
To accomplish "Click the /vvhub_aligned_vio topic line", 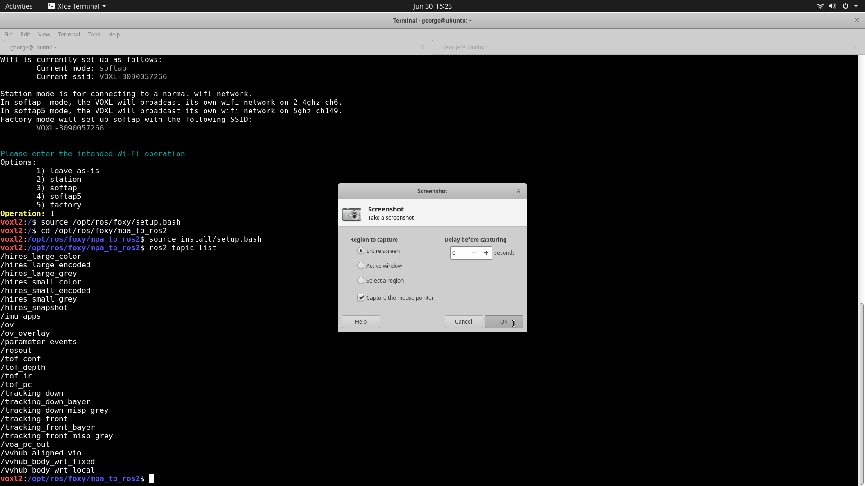I will 41,453.
